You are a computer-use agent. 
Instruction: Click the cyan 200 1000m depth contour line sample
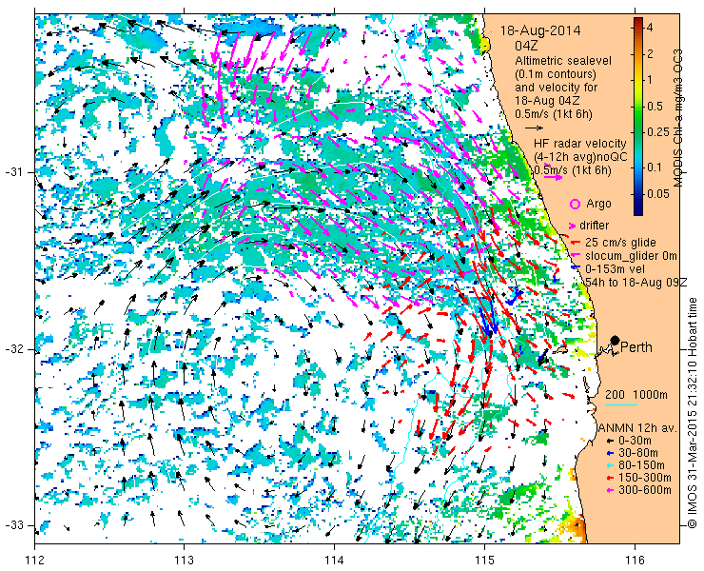coord(621,404)
